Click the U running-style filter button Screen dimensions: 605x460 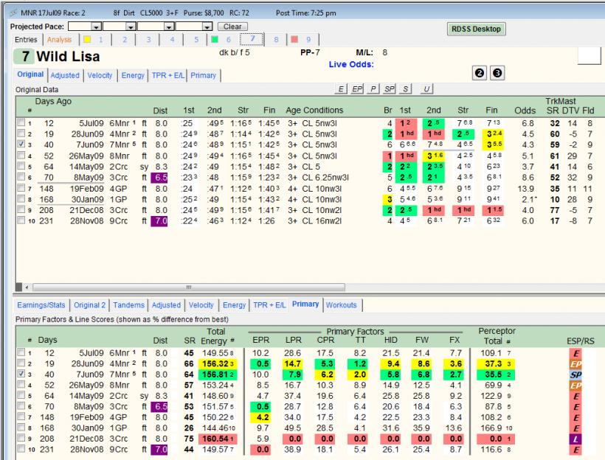[426, 89]
